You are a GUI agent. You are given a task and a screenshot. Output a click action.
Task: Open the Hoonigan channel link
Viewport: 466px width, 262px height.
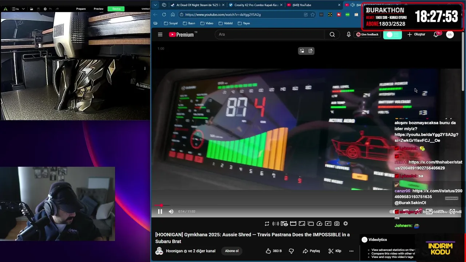pos(174,251)
